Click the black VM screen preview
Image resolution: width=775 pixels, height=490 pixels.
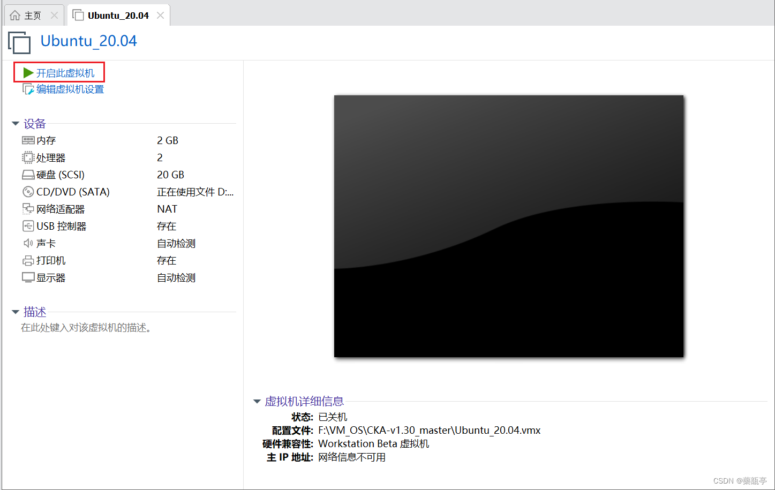508,225
